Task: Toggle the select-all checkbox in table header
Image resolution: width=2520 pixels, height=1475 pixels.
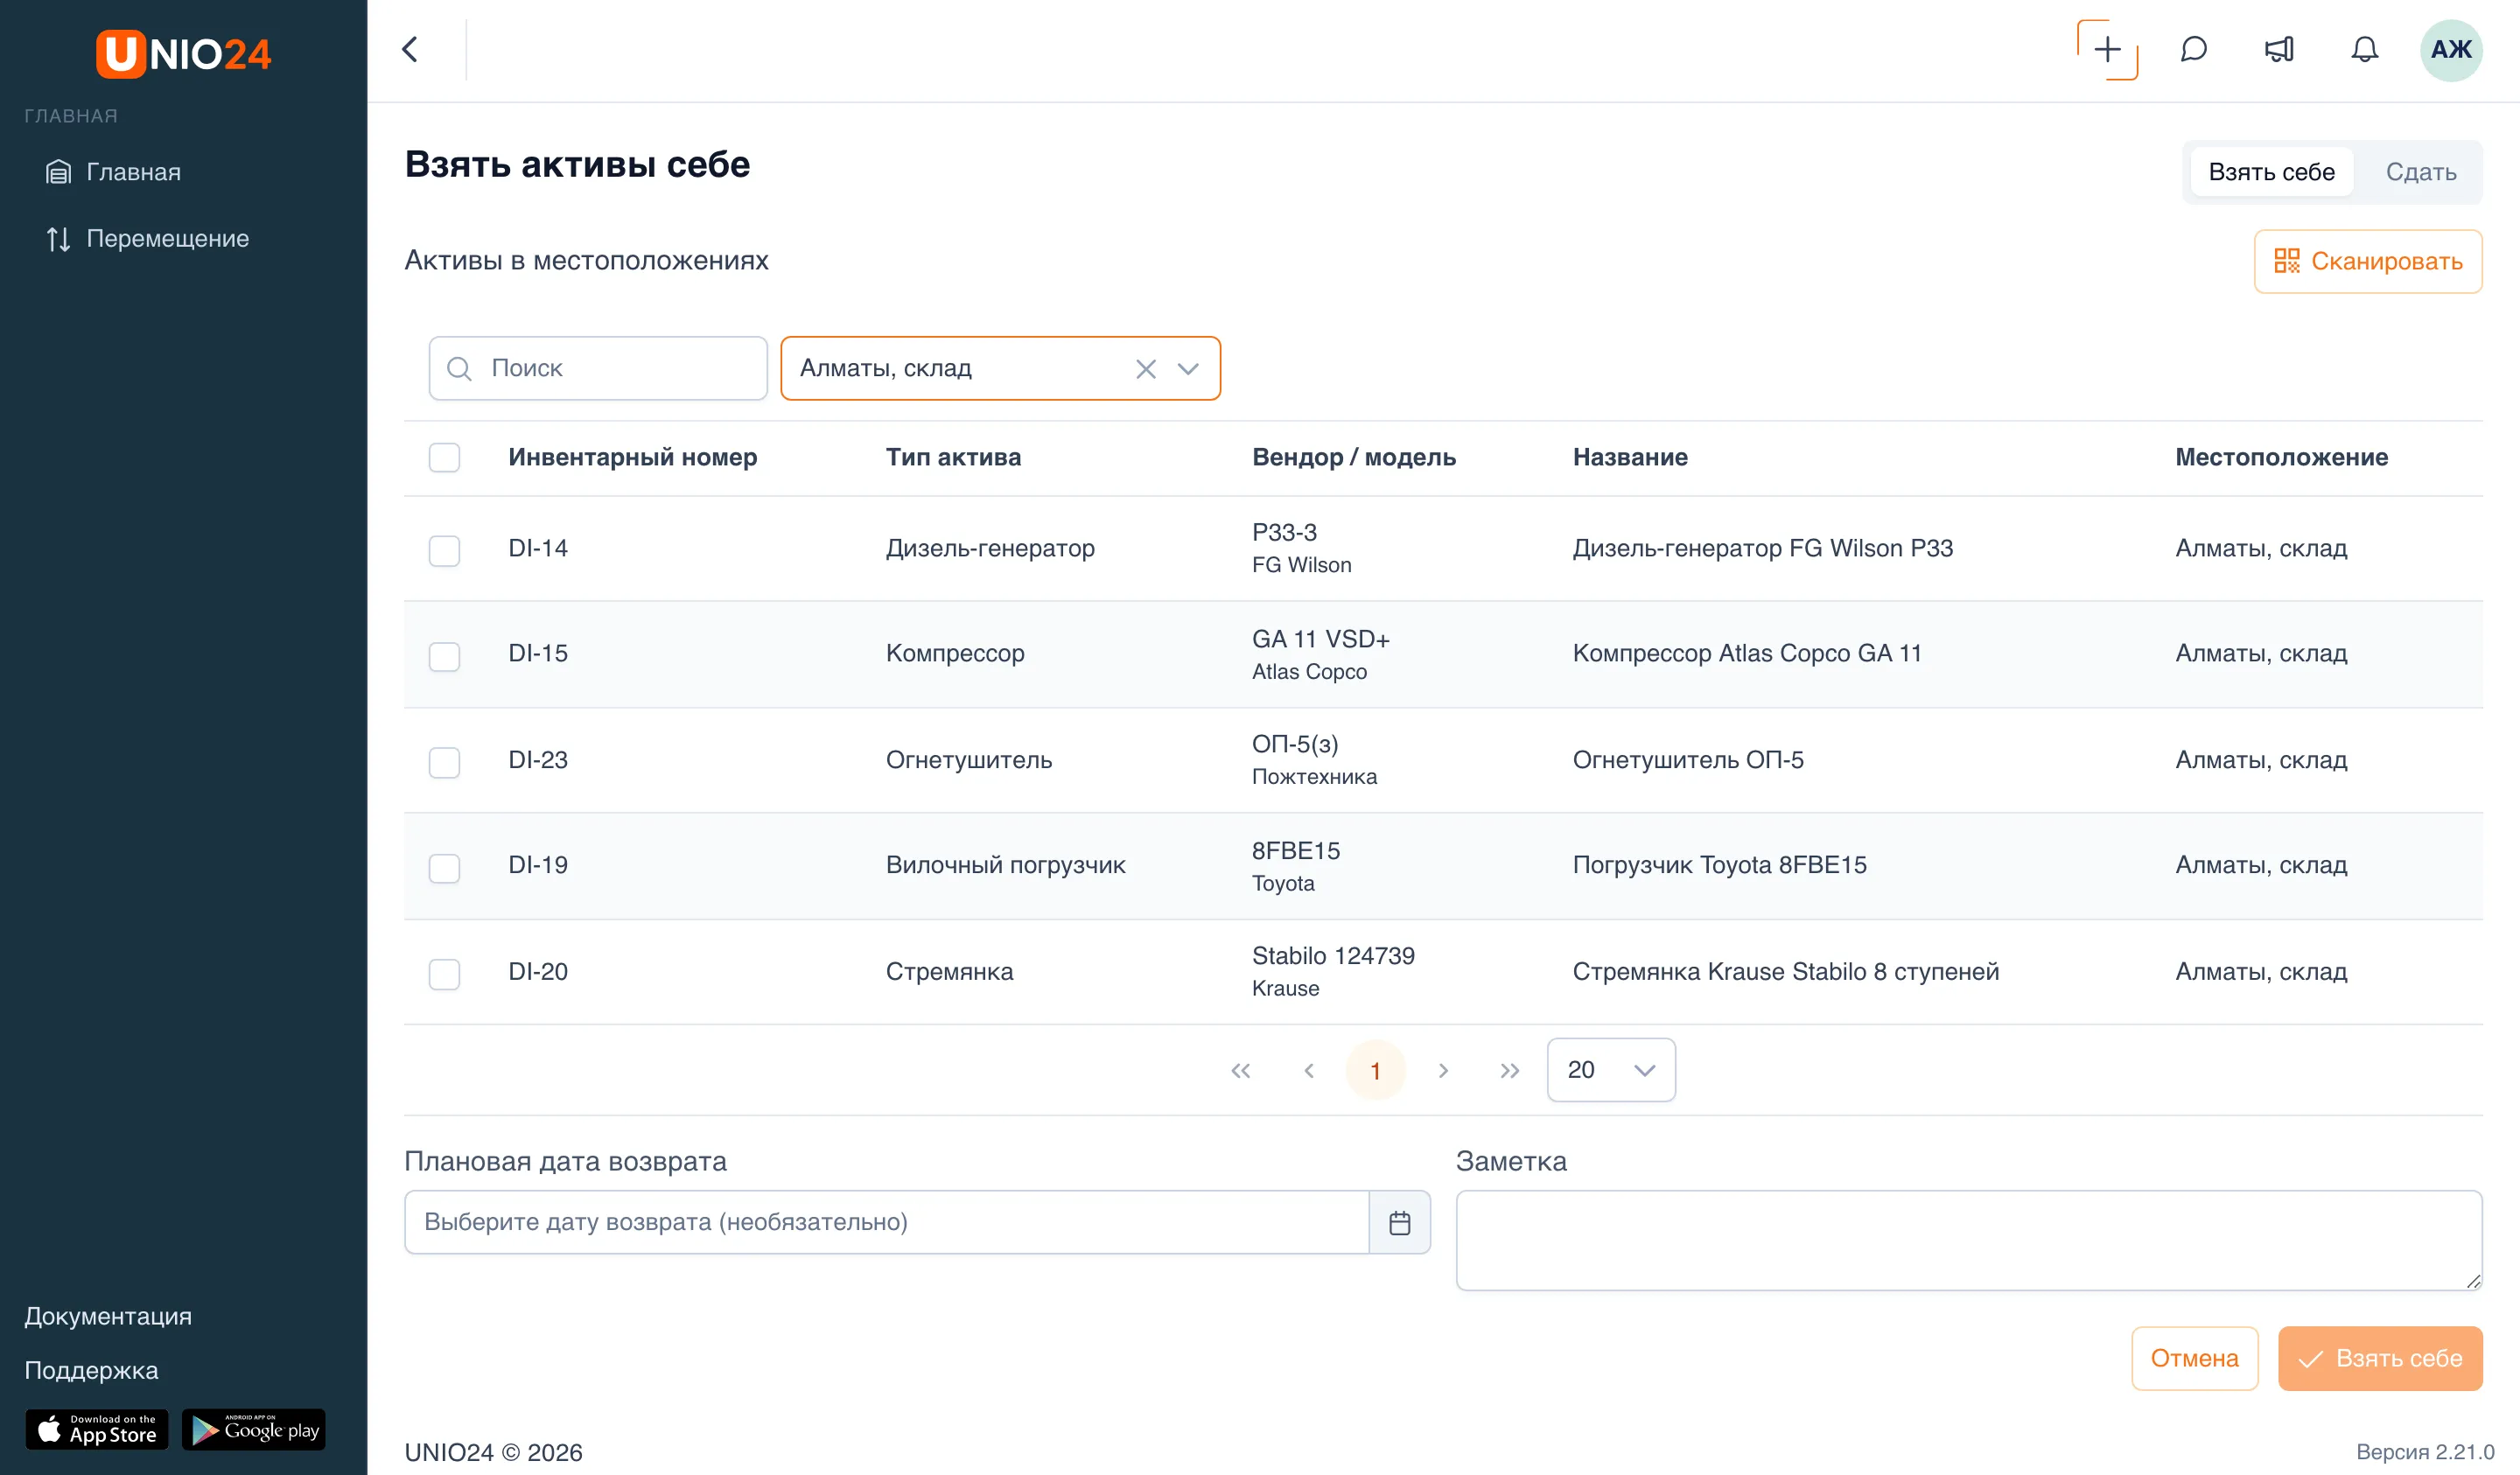Action: pyautogui.click(x=444, y=457)
